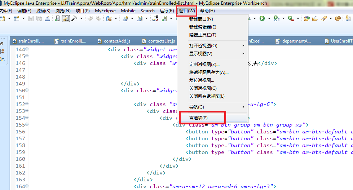Collapse the code fold at line 152
Viewport: 353px width, 190px height.
27,104
